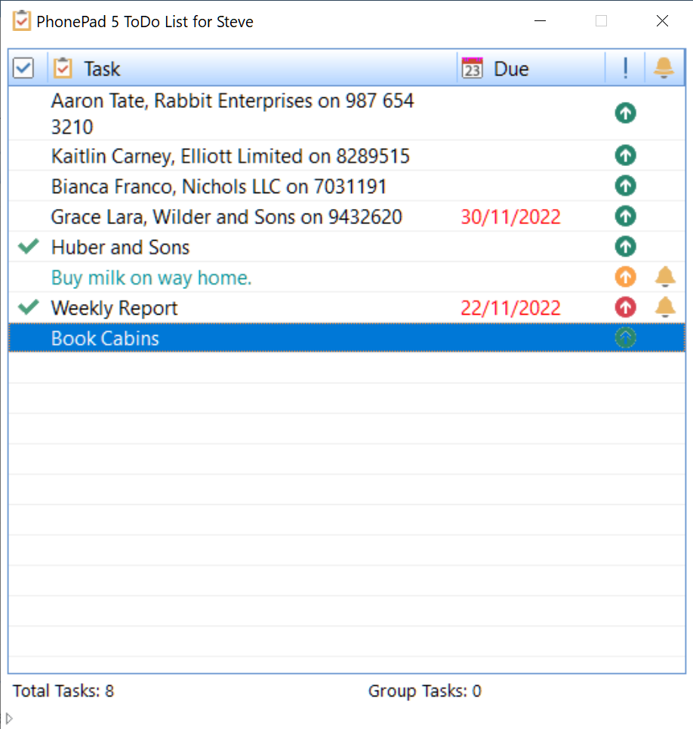Click the priority icon for Book Cabins
693x729 pixels.
pyautogui.click(x=626, y=338)
